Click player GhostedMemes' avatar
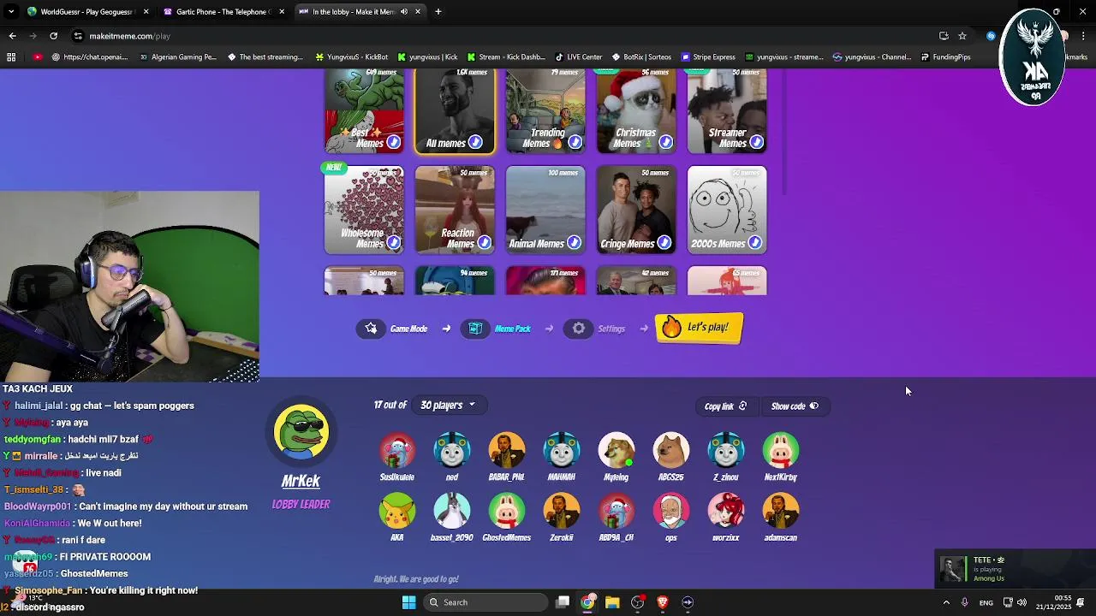This screenshot has height=616, width=1096. click(507, 512)
